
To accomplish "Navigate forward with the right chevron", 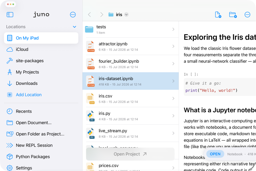I will [102, 14].
